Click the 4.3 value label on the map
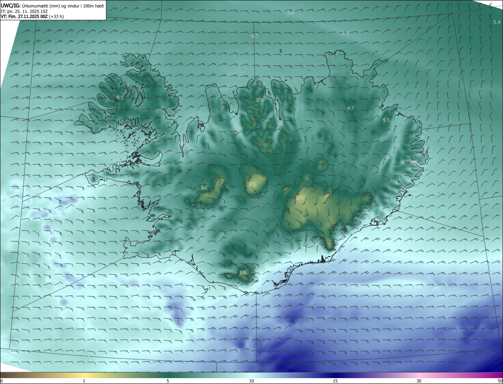This screenshot has height=384, width=503. 386,120
